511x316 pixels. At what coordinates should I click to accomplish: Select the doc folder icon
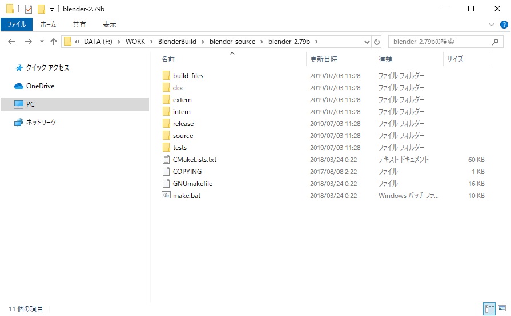166,87
